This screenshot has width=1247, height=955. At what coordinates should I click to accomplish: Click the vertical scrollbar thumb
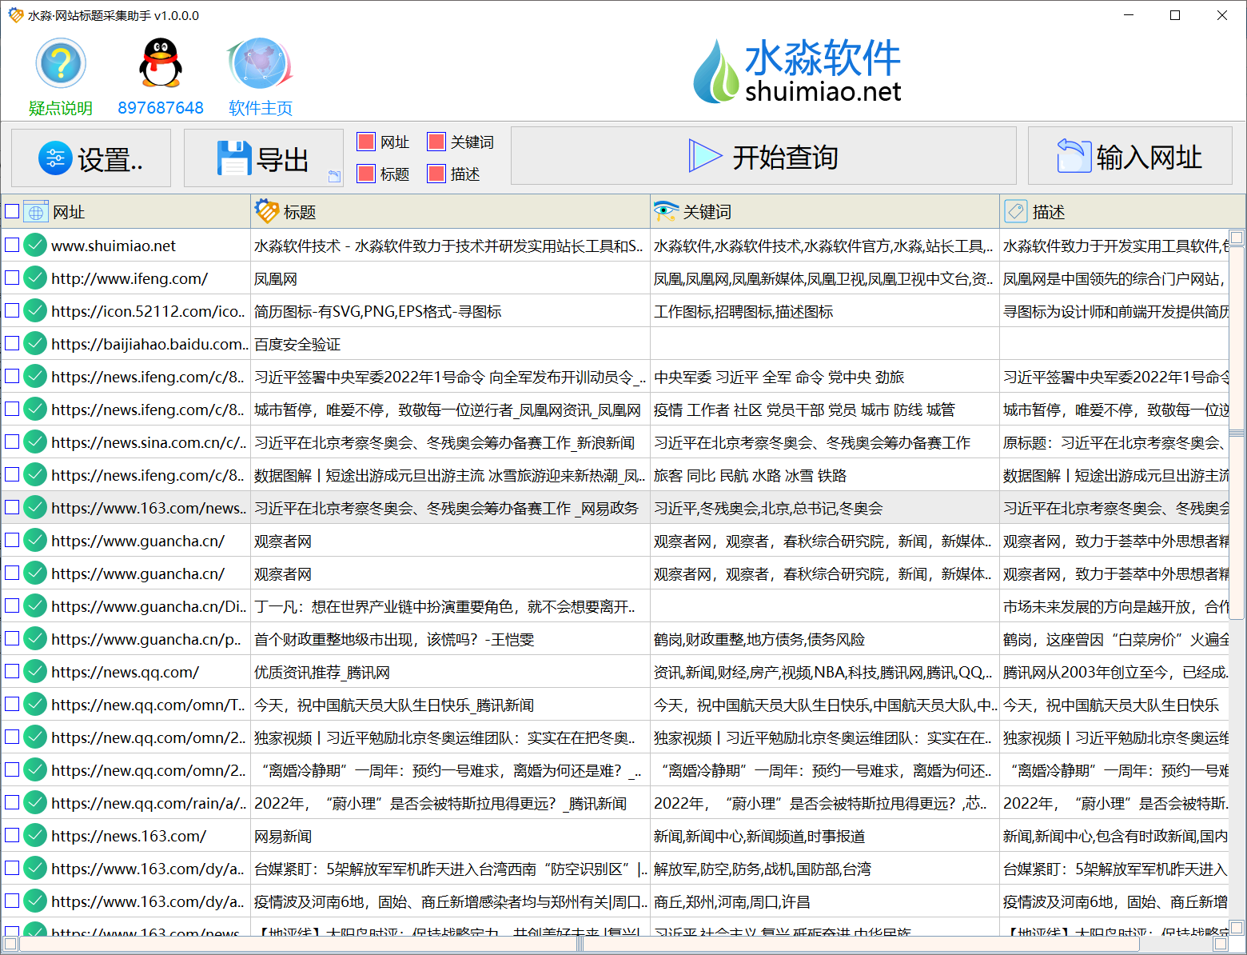pyautogui.click(x=1237, y=433)
